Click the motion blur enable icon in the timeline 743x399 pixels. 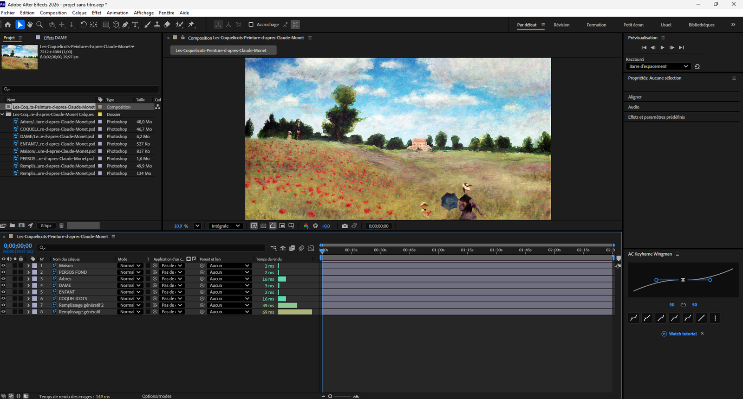(x=301, y=248)
